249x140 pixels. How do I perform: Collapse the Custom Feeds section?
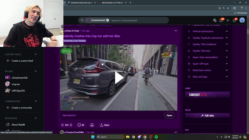(x=36, y=54)
